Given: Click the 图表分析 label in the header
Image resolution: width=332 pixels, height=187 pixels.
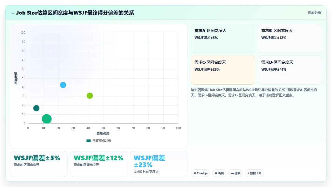Looking at the screenshot, I should coord(314,12).
